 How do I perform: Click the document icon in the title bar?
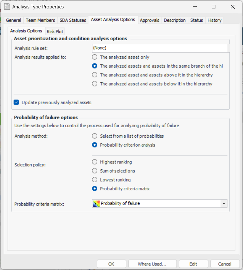tap(7, 6)
